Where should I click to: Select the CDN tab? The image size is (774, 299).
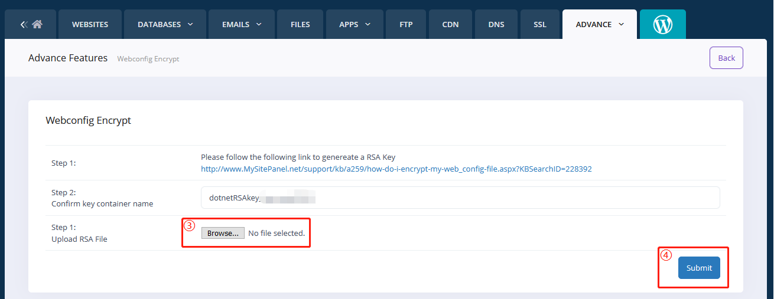click(x=451, y=25)
